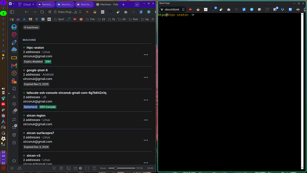The image size is (307, 173).
Task: Open the Debian swirl web panel
Action: click(x=14, y=35)
